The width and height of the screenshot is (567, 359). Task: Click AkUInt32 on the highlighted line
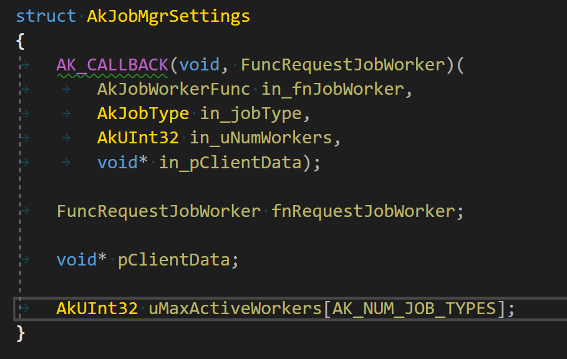pyautogui.click(x=97, y=309)
